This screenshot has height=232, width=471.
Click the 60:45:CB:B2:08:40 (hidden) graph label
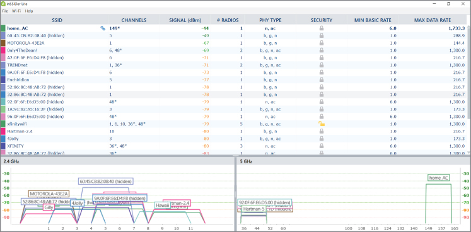tap(106, 181)
